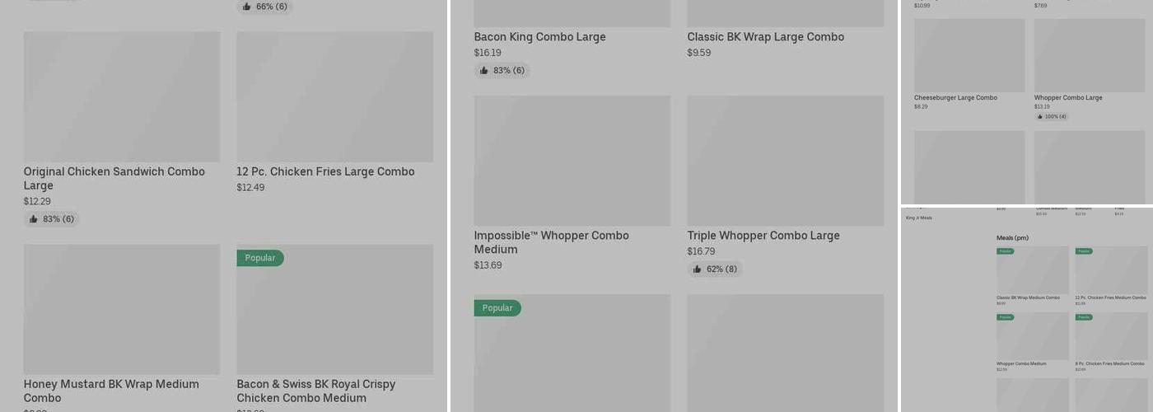Open King Jr Meals category in sidebar

point(918,218)
